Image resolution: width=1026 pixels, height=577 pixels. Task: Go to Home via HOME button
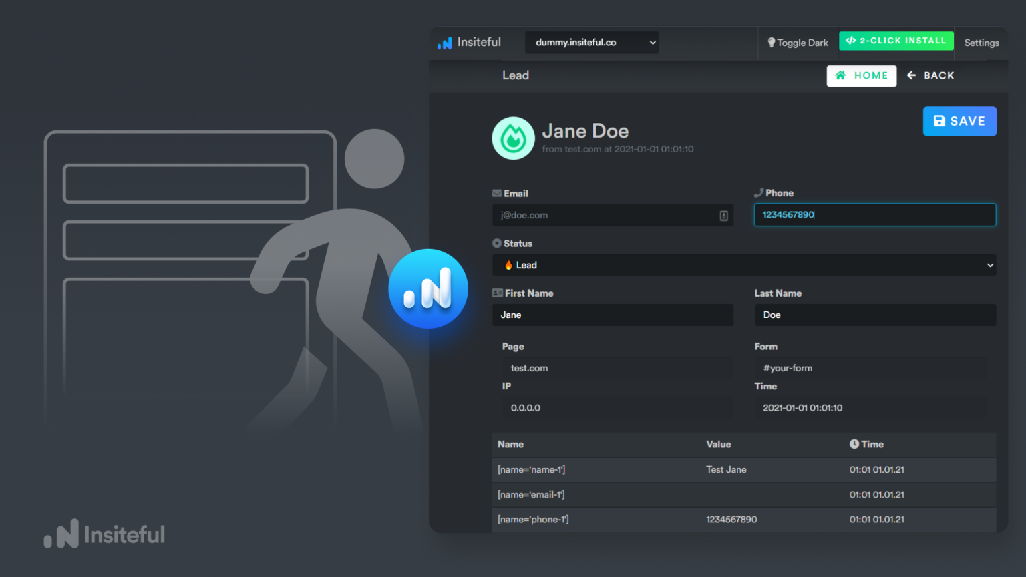coord(861,76)
